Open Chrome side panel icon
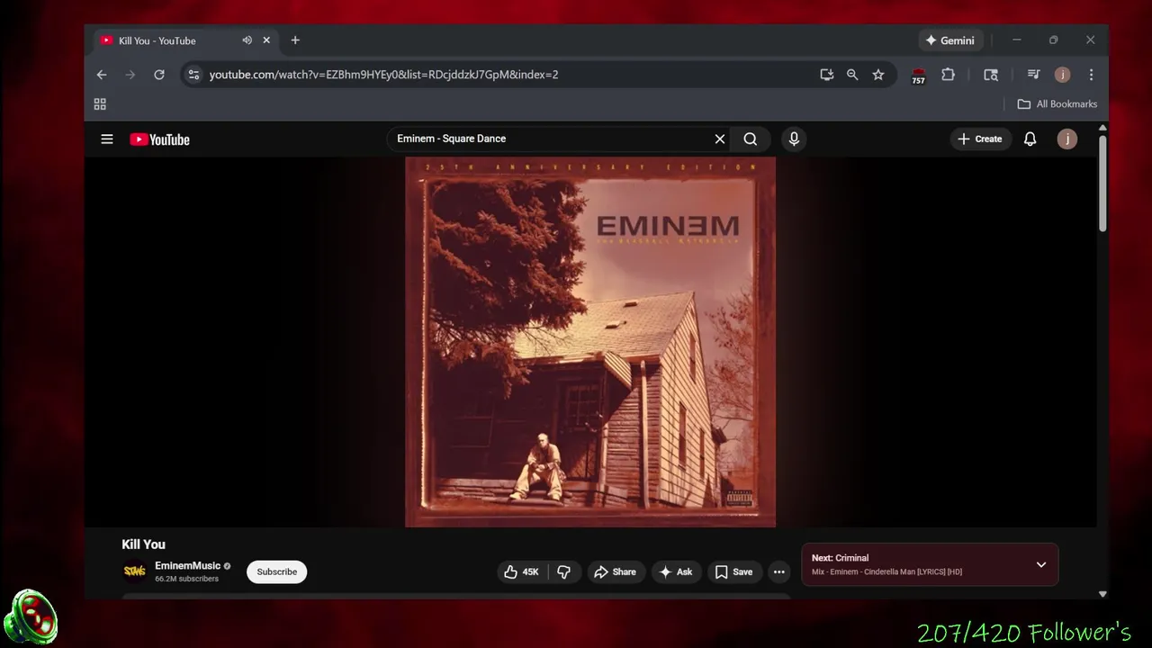This screenshot has height=648, width=1152. point(991,75)
